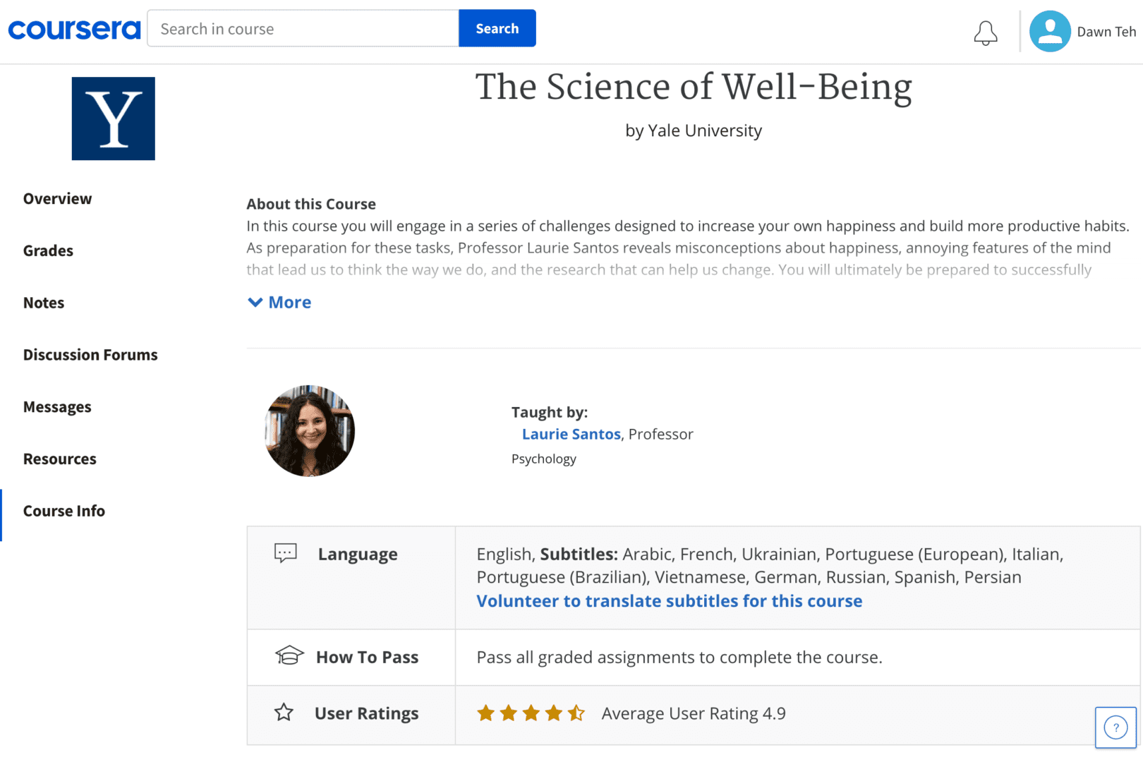Image resolution: width=1143 pixels, height=762 pixels.
Task: Click inside the Search in course field
Action: pyautogui.click(x=303, y=28)
